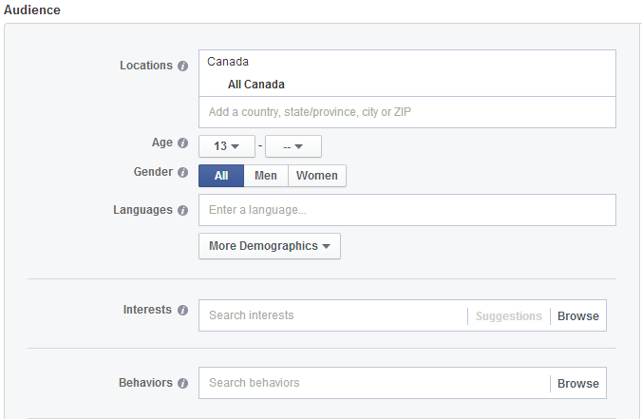
Task: Click the Search interests field
Action: [x=332, y=315]
